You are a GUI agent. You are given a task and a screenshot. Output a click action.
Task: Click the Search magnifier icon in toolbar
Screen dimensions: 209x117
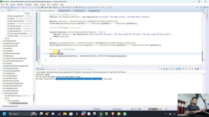pyautogui.click(x=197, y=7)
